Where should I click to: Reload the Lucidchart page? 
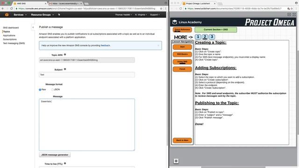[x=181, y=8]
